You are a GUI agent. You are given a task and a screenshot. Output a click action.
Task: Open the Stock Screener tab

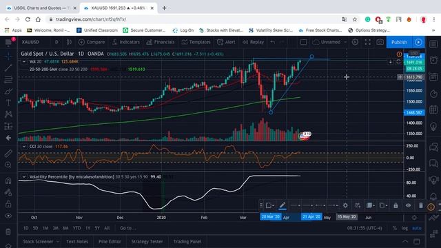[x=39, y=242]
